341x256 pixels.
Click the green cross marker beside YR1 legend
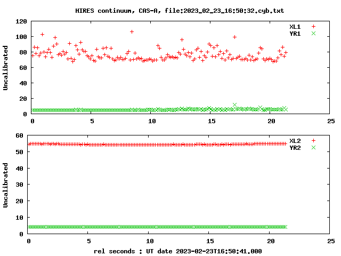(313, 33)
